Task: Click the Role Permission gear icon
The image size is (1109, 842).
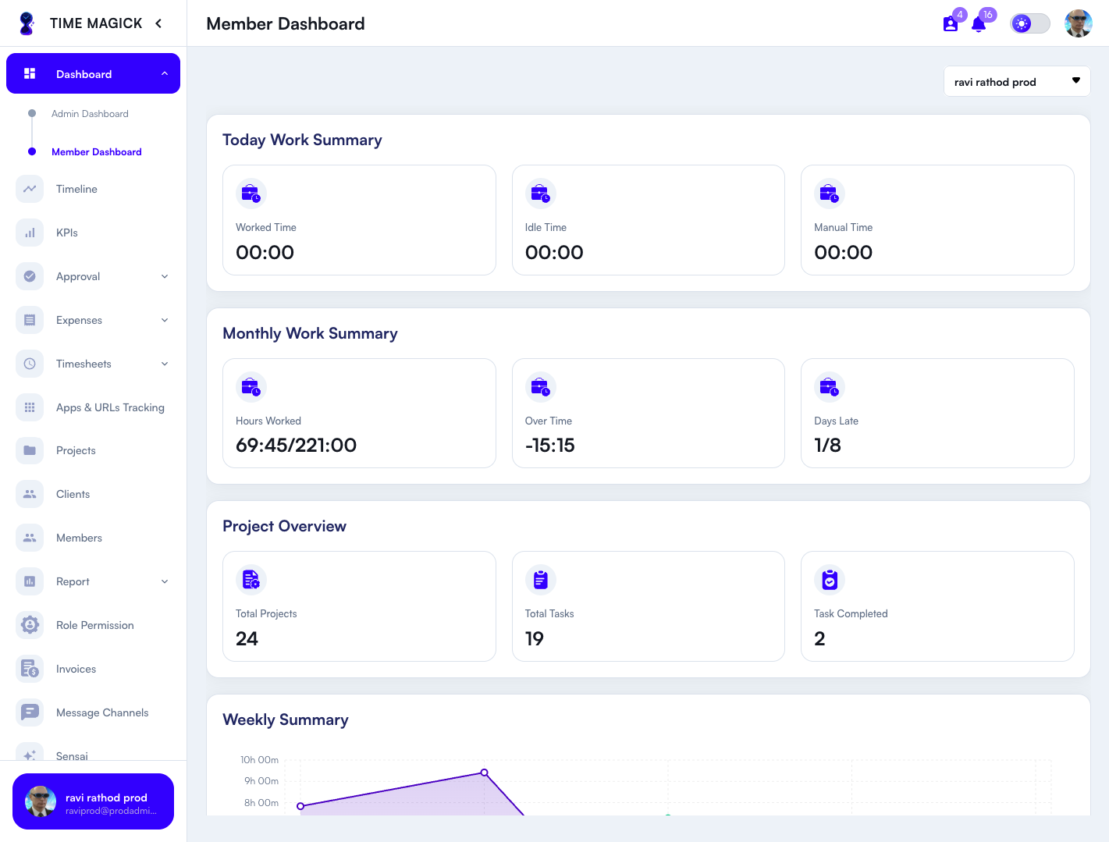Action: click(30, 625)
